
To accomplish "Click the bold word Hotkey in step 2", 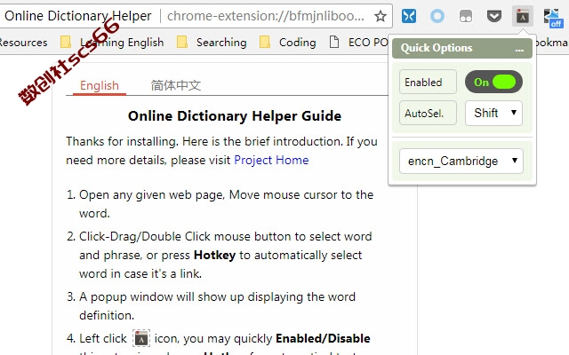I will (x=214, y=255).
